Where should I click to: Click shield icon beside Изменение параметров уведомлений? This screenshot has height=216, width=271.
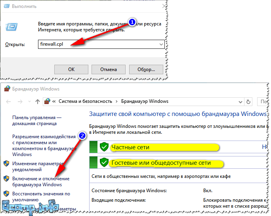coord(6,164)
